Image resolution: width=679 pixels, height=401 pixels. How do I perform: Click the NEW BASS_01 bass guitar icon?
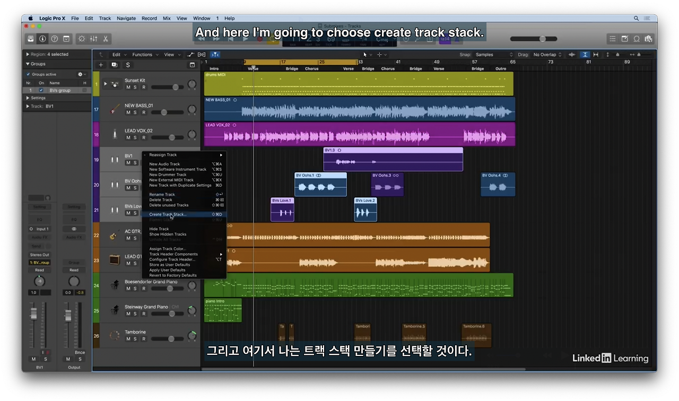115,109
